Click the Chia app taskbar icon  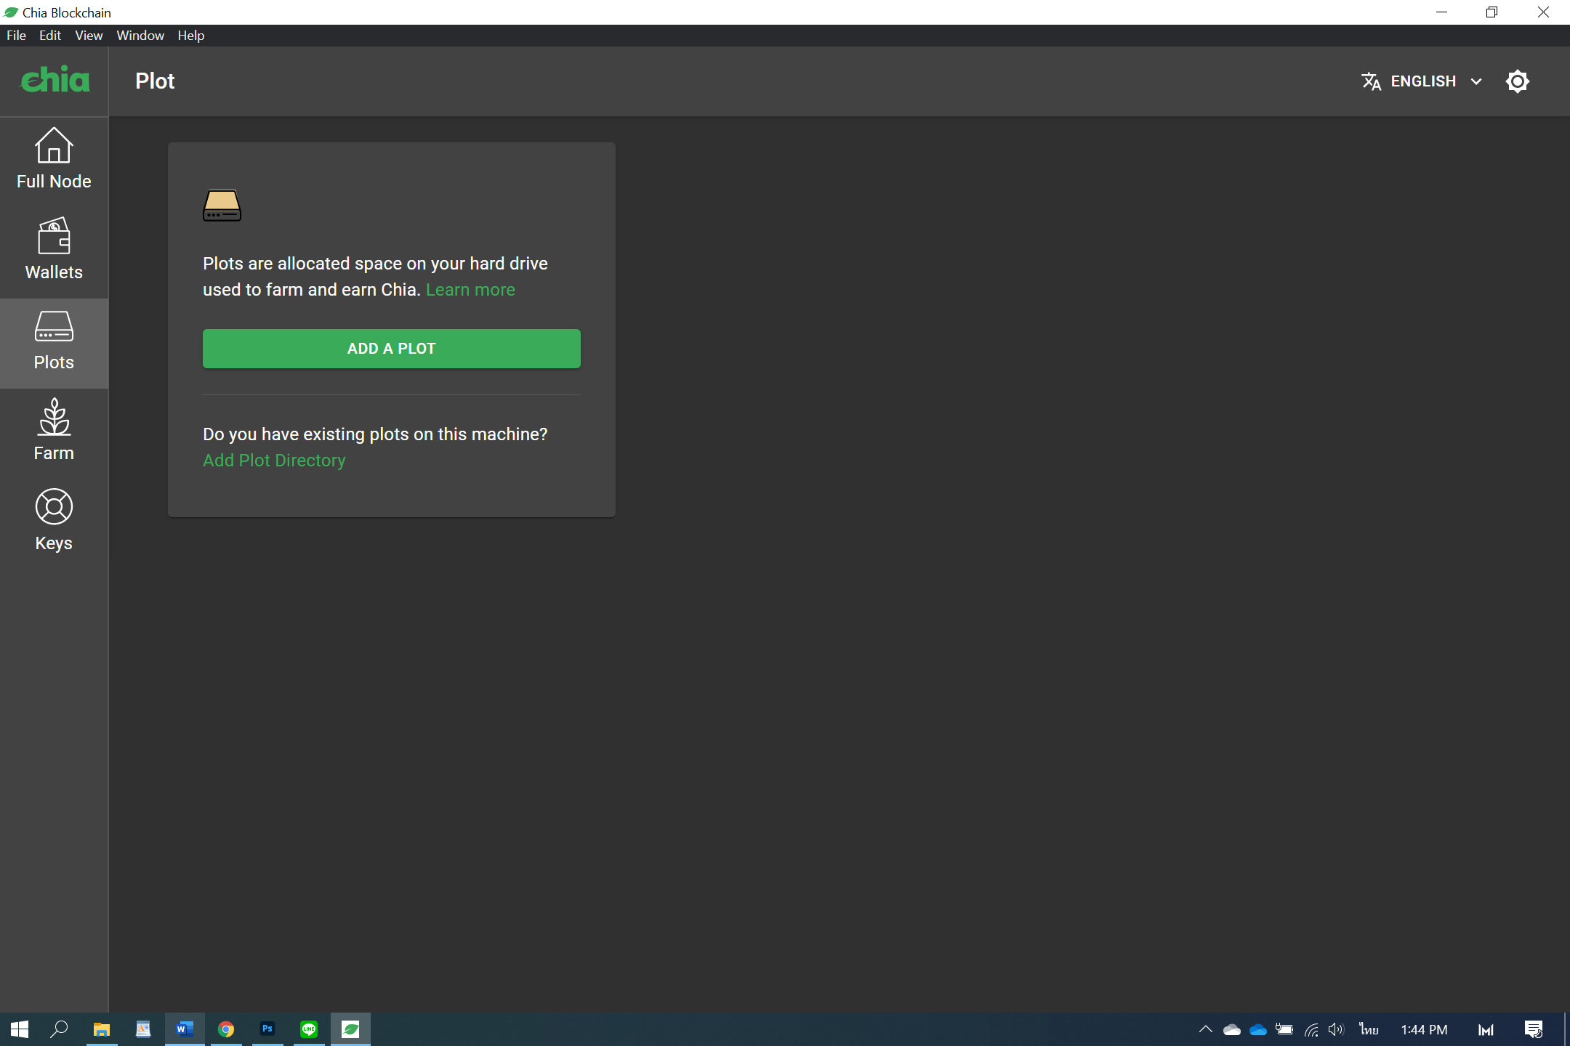[x=350, y=1029]
